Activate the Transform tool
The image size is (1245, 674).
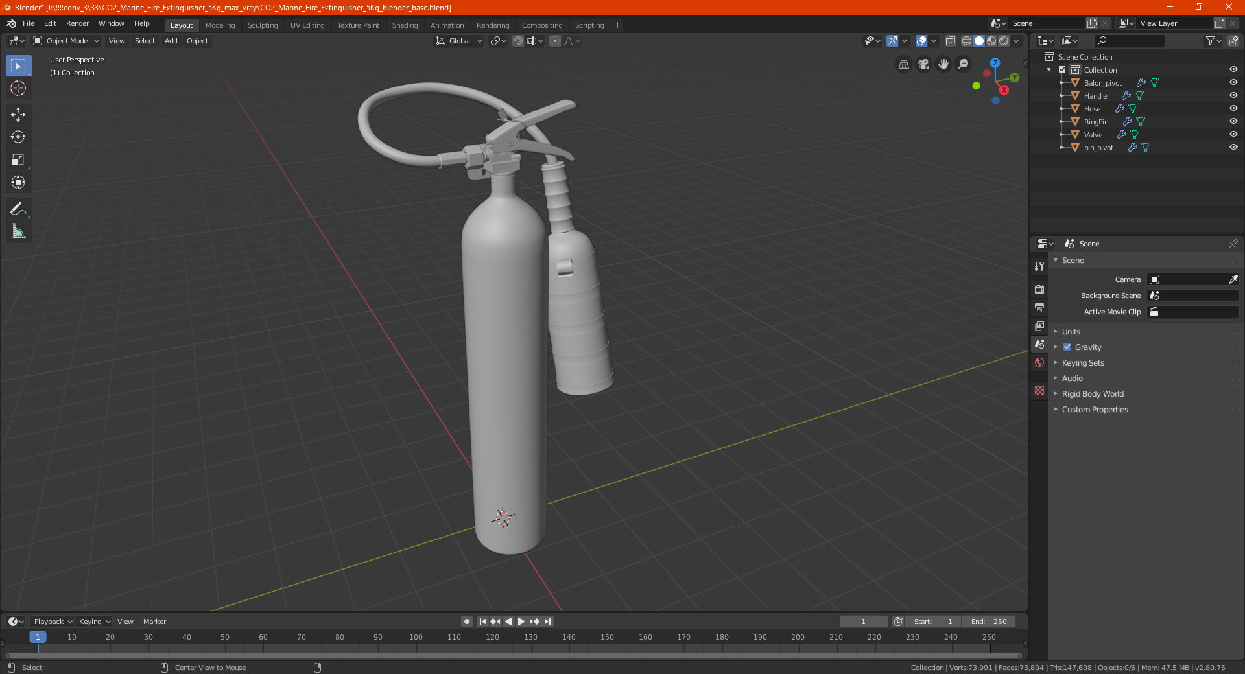pyautogui.click(x=18, y=183)
